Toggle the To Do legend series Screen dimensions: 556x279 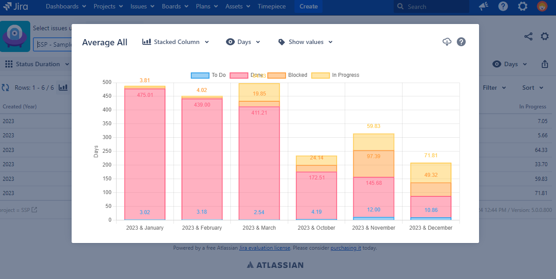[208, 75]
